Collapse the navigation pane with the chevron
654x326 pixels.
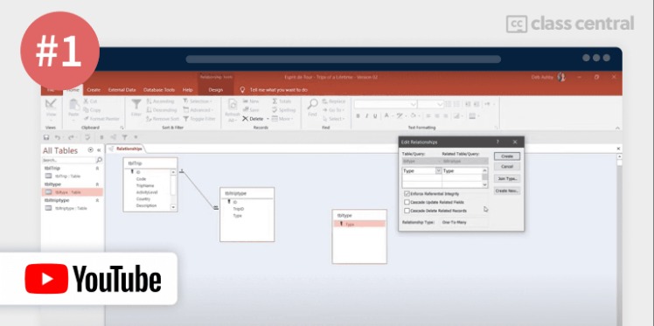100,150
